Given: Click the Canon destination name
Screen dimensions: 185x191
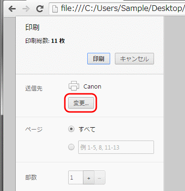Looking at the screenshot, I should click(92, 87).
